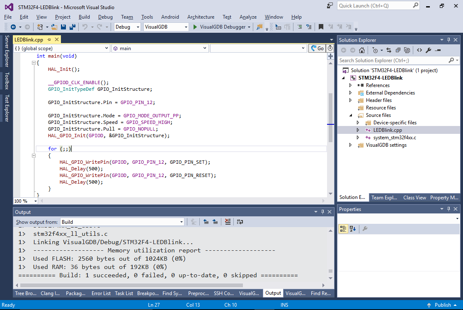Screen dimensions: 463x310
Task: Click the bookmark icon in the main toolbar
Action: 321,27
